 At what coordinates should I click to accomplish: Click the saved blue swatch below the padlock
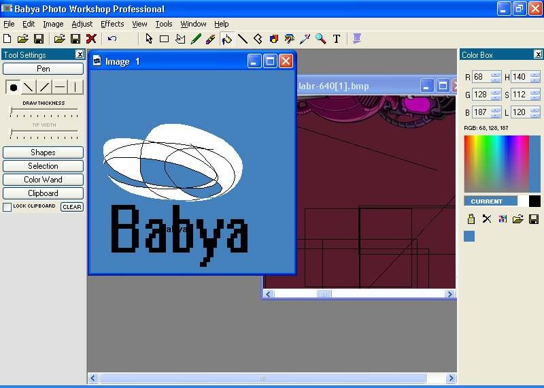(469, 237)
